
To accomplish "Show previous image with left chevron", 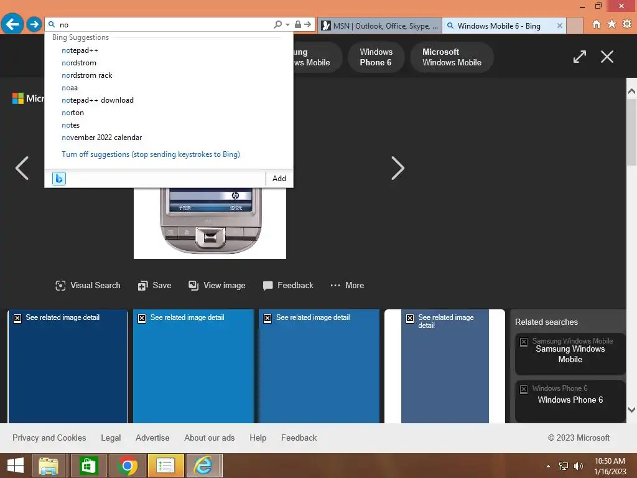I will point(22,168).
